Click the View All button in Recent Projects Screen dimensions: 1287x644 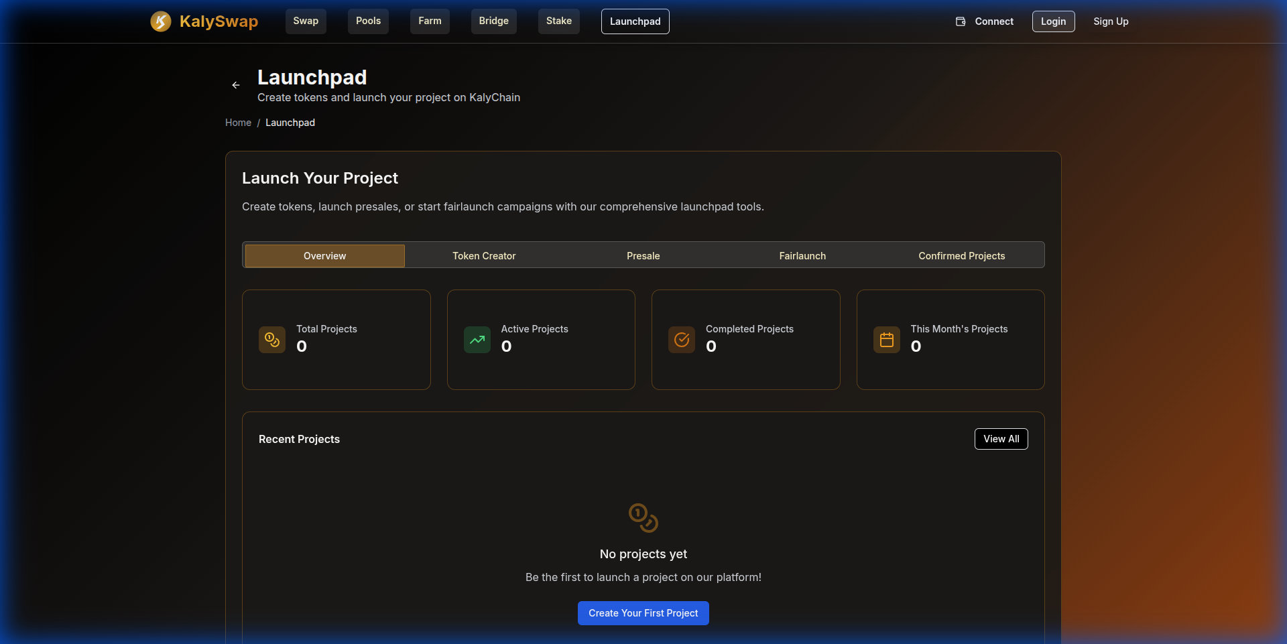pyautogui.click(x=1001, y=439)
